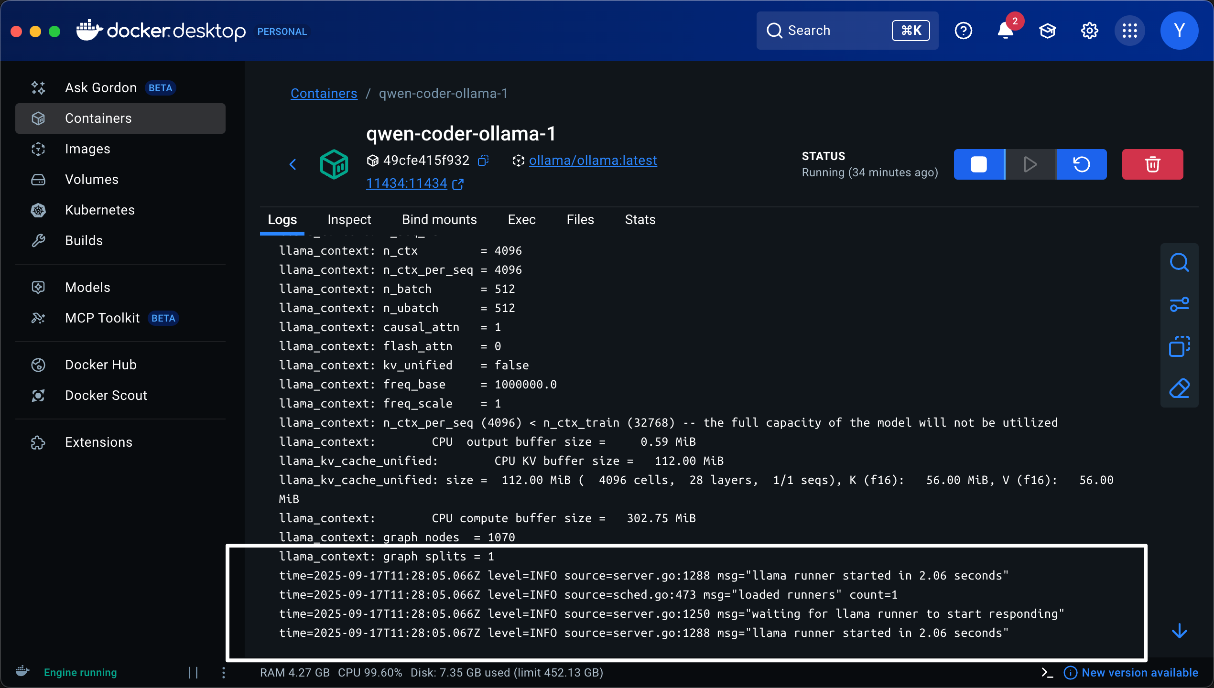
Task: Stop the running container
Action: 979,164
